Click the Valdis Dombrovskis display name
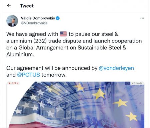150x128 pixels. pos(38,18)
